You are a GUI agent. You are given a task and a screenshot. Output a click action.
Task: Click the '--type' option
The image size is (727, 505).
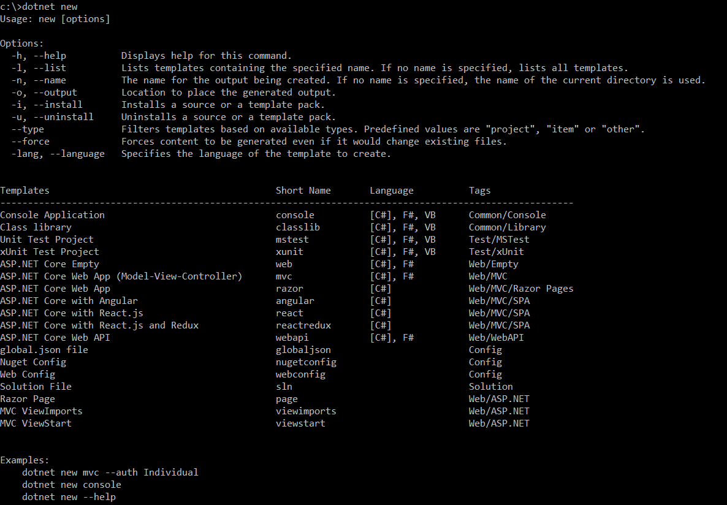(28, 129)
